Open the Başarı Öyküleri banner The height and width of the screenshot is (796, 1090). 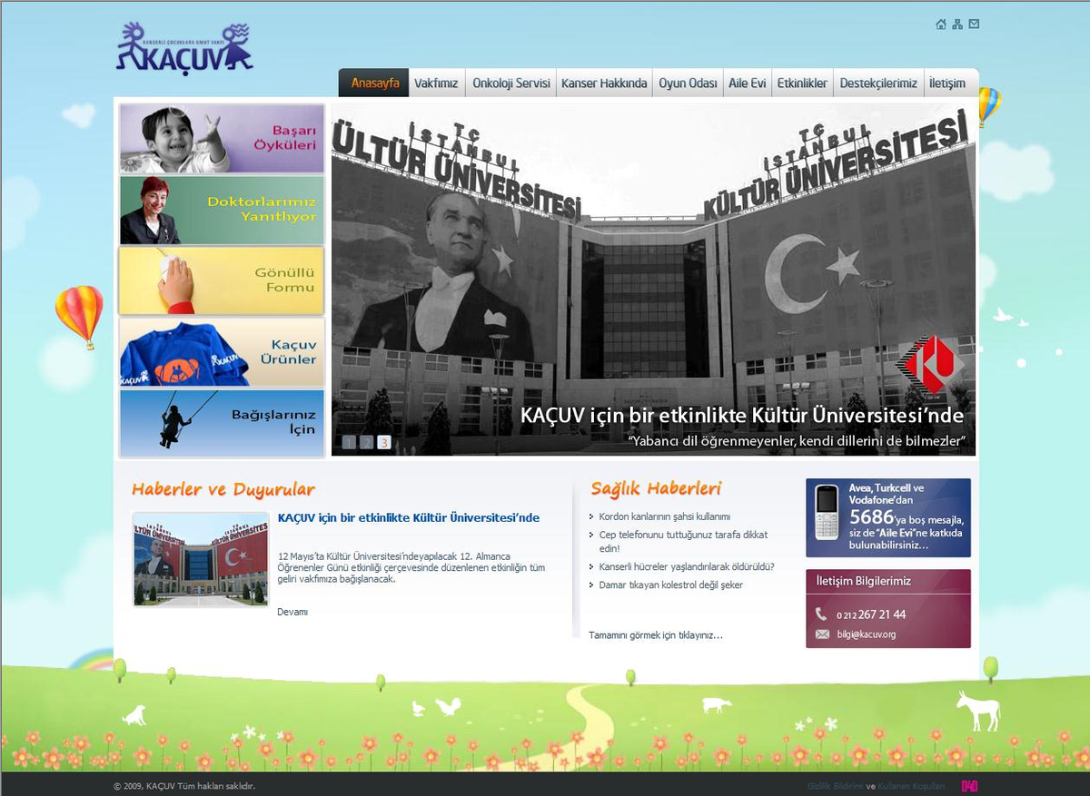pyautogui.click(x=222, y=138)
